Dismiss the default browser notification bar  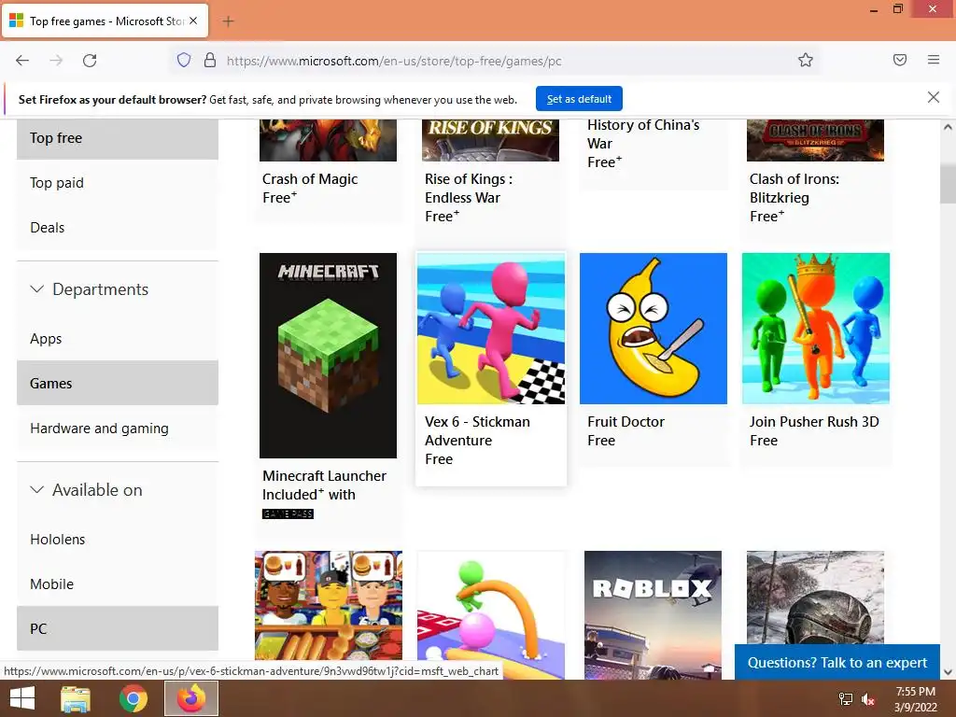click(x=933, y=97)
